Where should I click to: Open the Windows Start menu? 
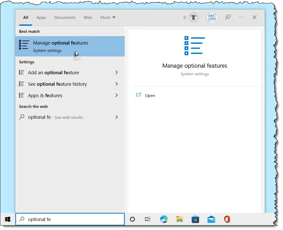click(x=8, y=219)
